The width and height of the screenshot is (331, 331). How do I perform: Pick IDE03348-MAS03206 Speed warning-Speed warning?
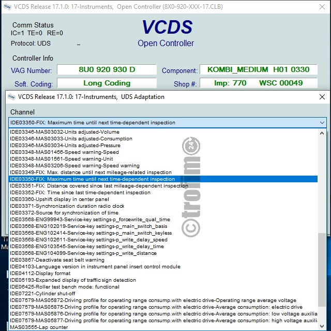163,166
